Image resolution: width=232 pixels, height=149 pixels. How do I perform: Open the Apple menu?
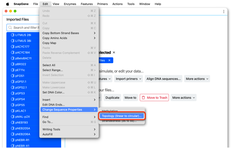(x=8, y=4)
